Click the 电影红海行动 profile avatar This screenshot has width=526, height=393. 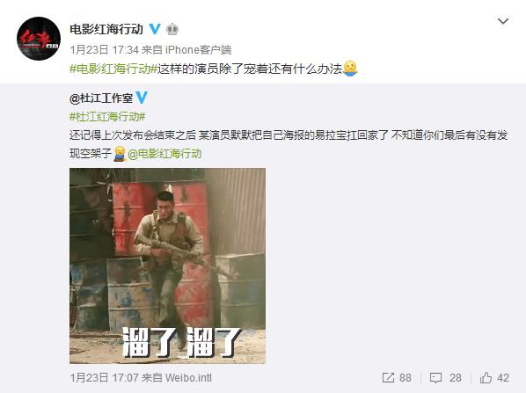[39, 39]
